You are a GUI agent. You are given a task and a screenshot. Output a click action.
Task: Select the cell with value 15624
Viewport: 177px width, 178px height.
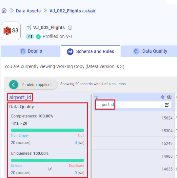coord(133,118)
